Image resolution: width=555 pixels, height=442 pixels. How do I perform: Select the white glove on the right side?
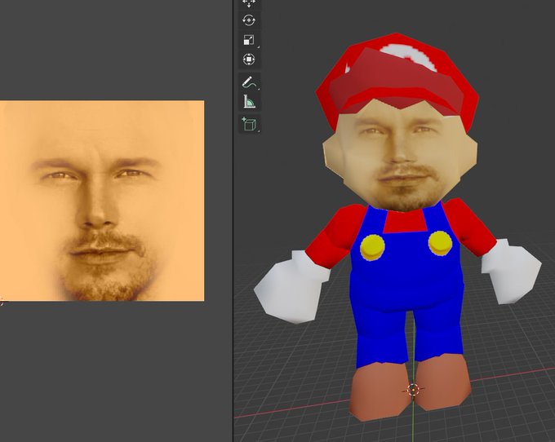coord(511,272)
